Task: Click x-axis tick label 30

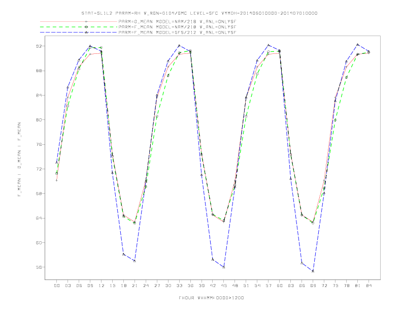Action: (x=168, y=286)
